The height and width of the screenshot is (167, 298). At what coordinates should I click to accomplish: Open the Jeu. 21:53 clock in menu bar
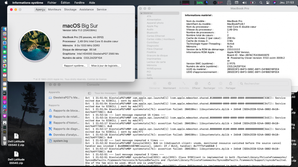(287, 3)
